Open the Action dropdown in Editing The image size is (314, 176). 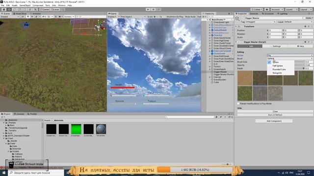[x=290, y=55]
